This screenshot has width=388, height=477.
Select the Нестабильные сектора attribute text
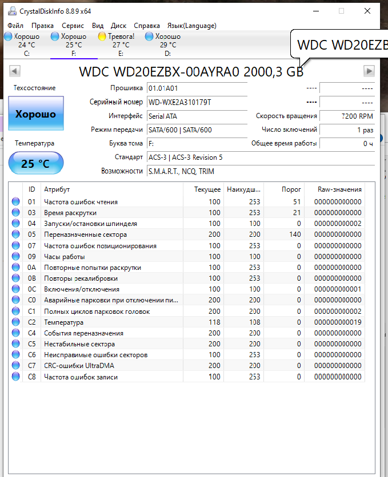79,343
